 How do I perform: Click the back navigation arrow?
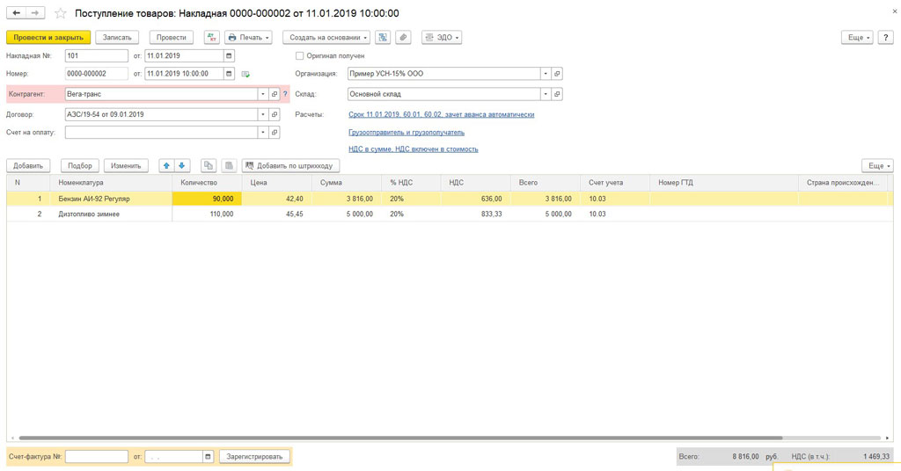pyautogui.click(x=16, y=13)
